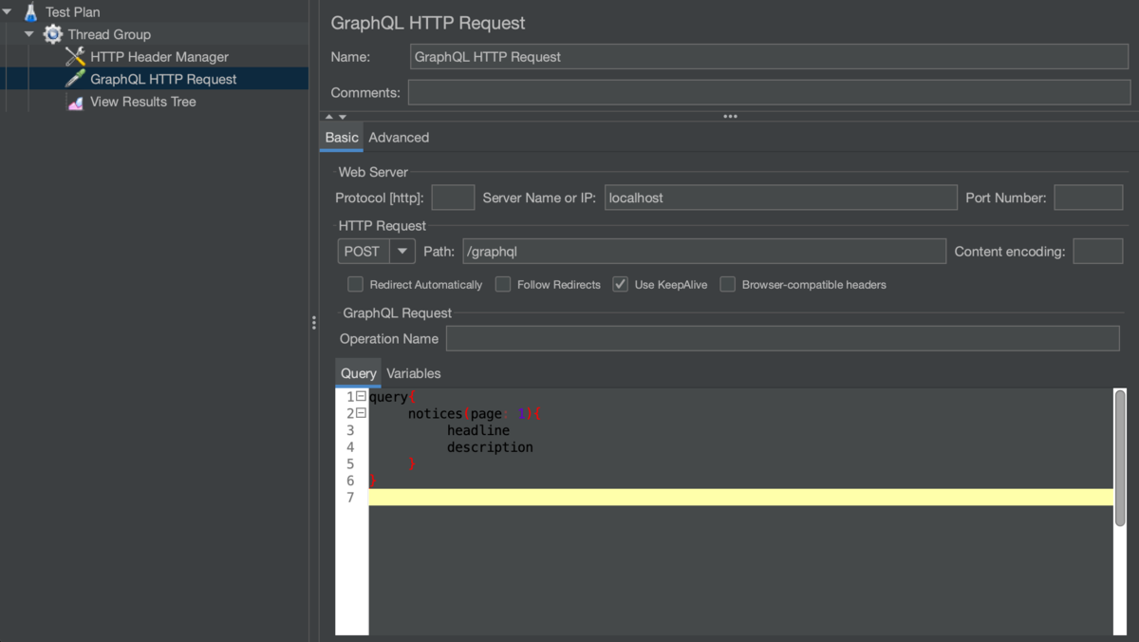Image resolution: width=1139 pixels, height=642 pixels.
Task: Click the Test Plan flask icon
Action: (x=30, y=12)
